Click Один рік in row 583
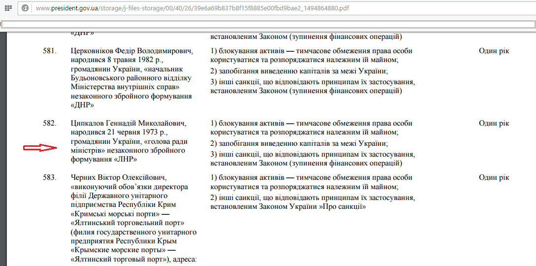 point(494,177)
